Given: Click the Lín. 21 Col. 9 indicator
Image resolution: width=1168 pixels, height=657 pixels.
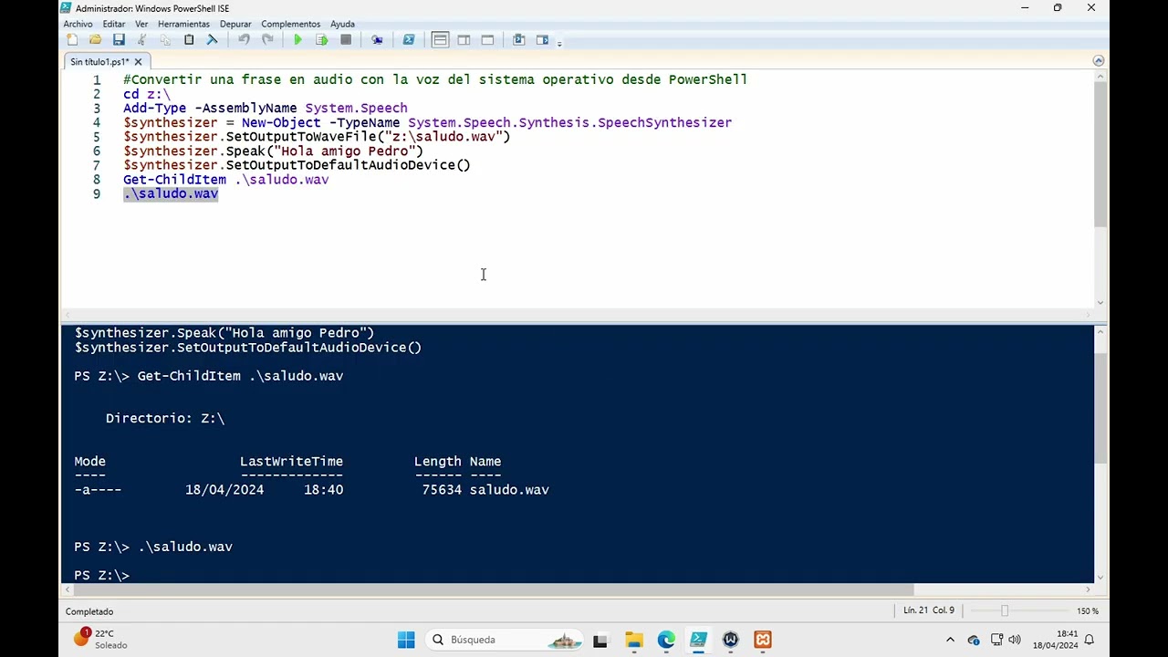Looking at the screenshot, I should click(x=928, y=610).
